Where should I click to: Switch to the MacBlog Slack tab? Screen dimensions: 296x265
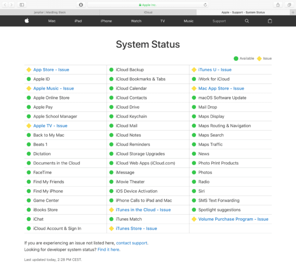pyautogui.click(x=49, y=12)
